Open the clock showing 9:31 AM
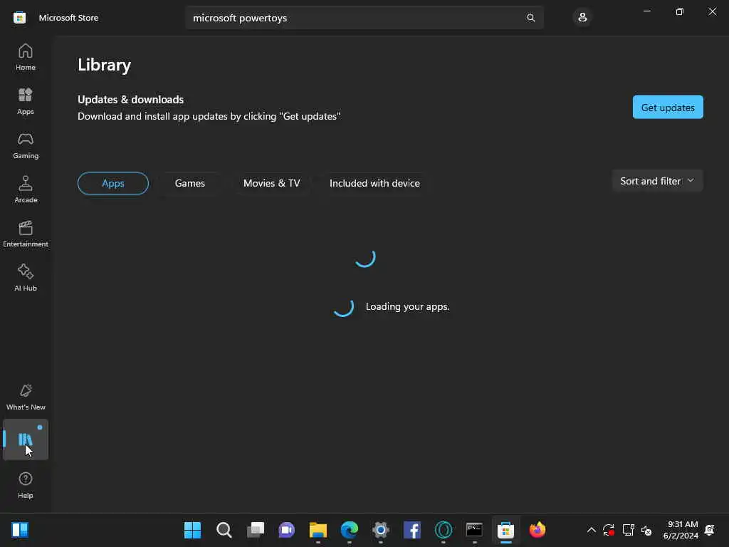 [681, 530]
